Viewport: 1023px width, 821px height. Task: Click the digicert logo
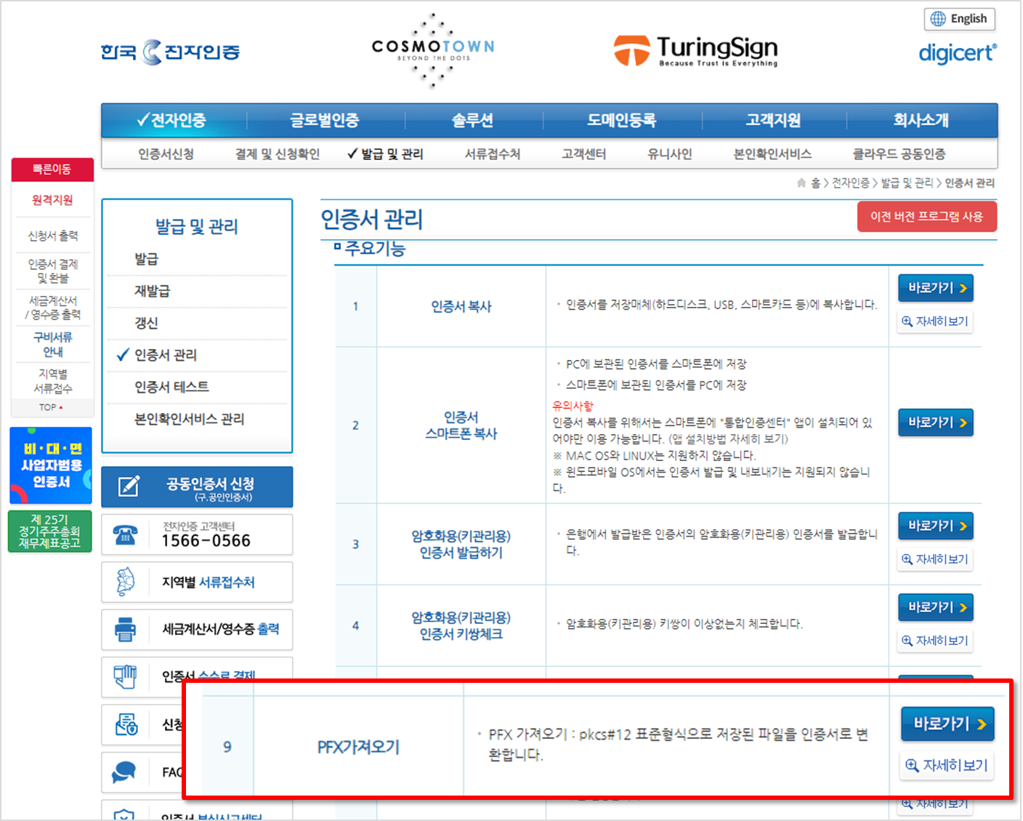click(x=957, y=53)
